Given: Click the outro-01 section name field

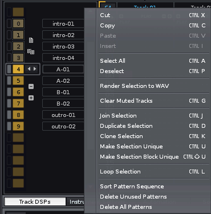Looking at the screenshot, I should point(63,115).
